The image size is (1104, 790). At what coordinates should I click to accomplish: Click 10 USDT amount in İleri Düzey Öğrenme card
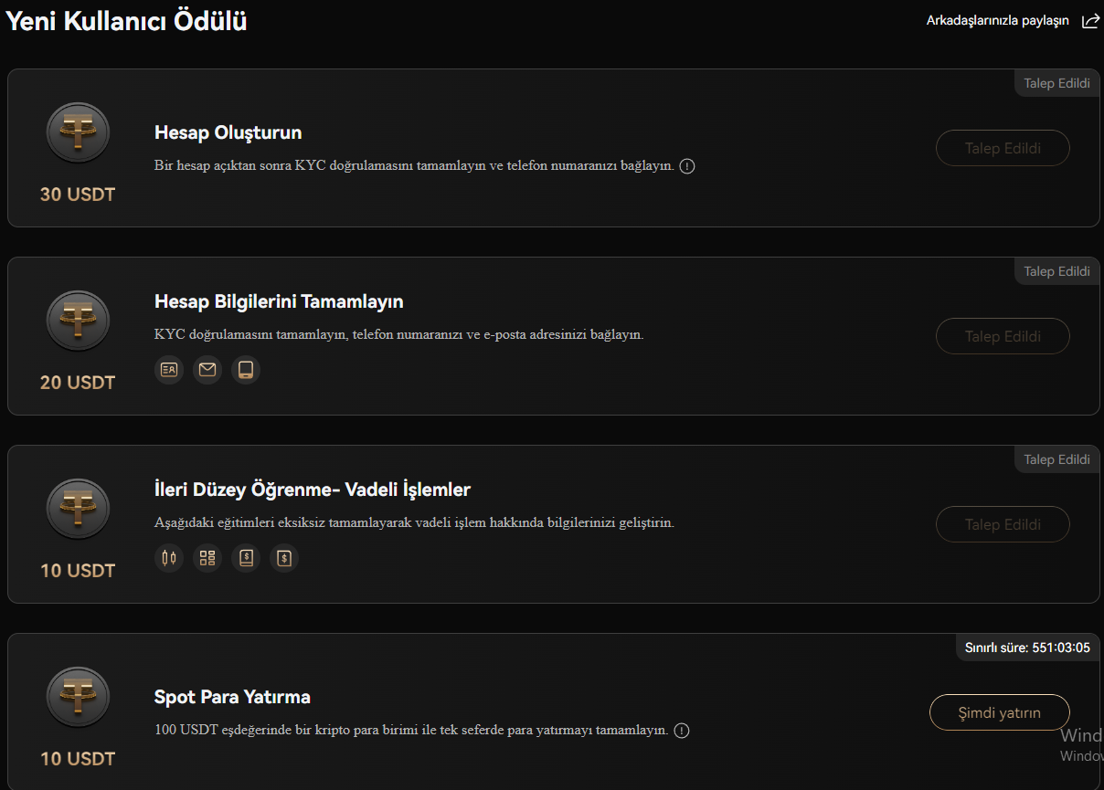click(78, 571)
